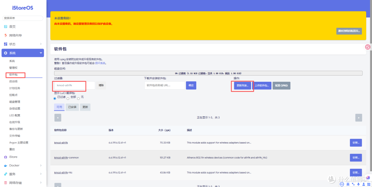The width and height of the screenshot is (372, 187).
Task: Click the 上传软件包 button
Action: (262, 86)
